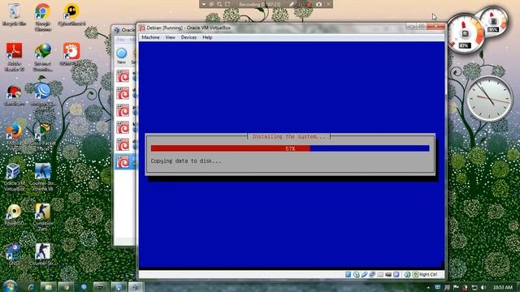Click the optical disc indicator in VM status bar
This screenshot has height=292, width=520.
point(356,274)
